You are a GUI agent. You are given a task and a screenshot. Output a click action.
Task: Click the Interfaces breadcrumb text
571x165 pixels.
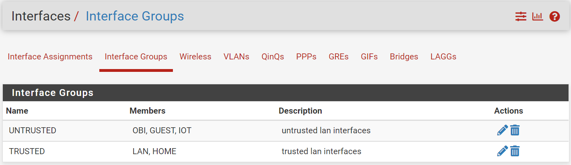(x=41, y=16)
